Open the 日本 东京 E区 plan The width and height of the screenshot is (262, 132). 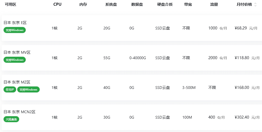[15, 23]
